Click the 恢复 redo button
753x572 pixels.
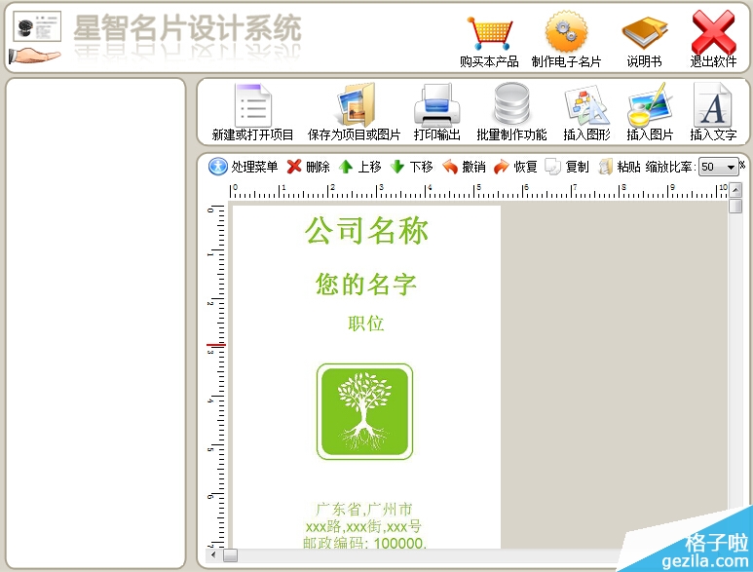(515, 167)
